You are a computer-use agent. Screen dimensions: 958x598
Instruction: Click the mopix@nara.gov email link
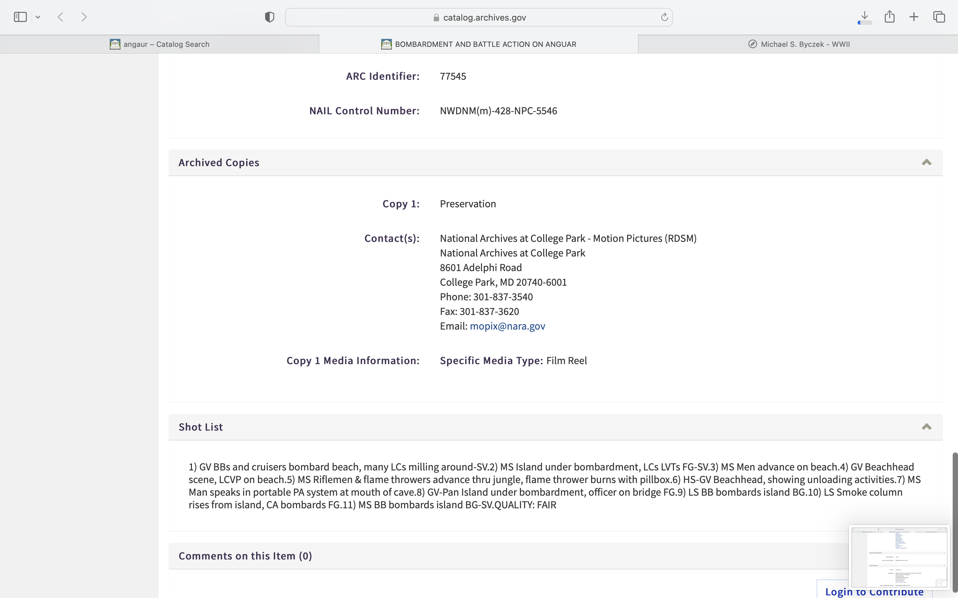507,326
